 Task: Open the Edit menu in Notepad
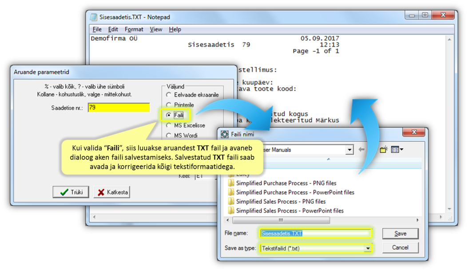tap(113, 29)
